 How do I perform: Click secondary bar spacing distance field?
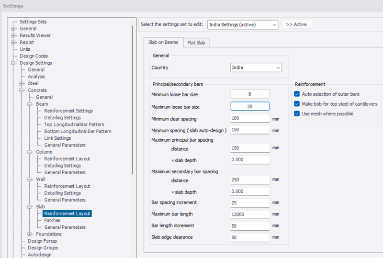pyautogui.click(x=250, y=180)
